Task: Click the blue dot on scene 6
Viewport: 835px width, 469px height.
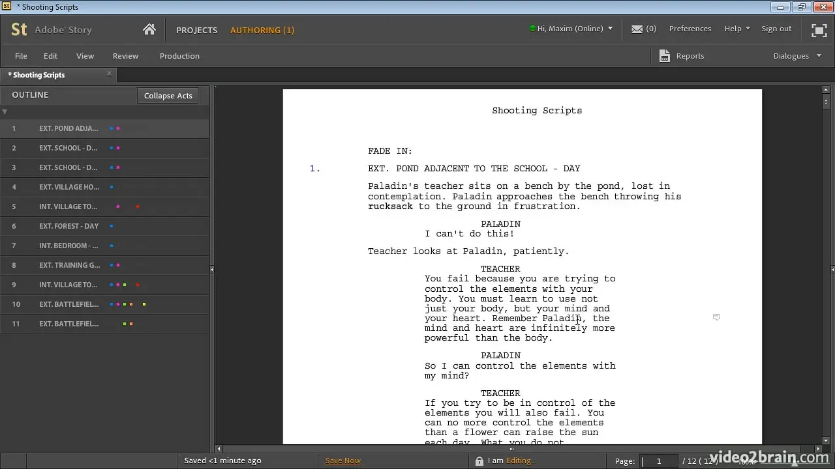Action: 112,226
